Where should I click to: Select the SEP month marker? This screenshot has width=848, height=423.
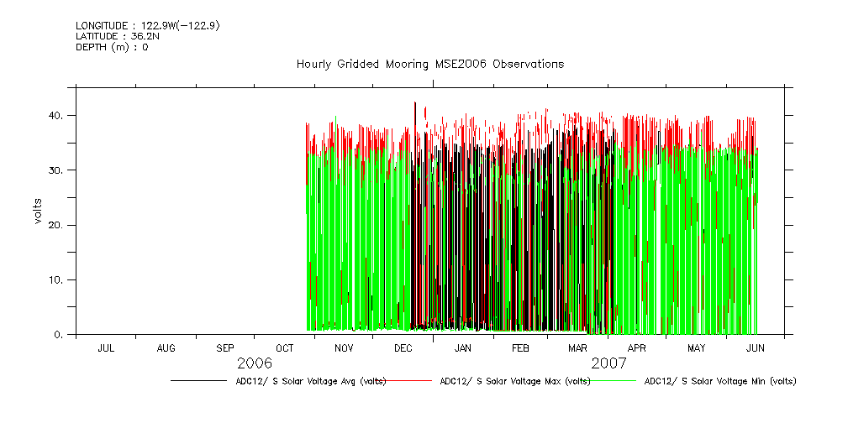225,347
